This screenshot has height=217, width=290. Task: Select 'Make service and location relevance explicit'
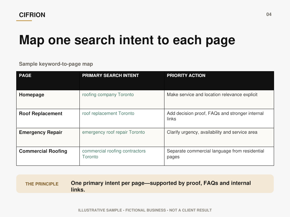click(212, 95)
